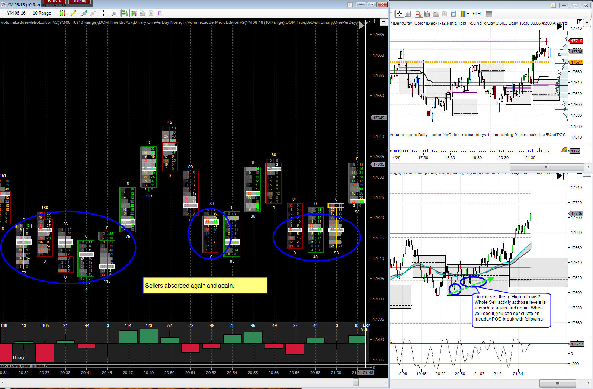The image size is (593, 389).
Task: Click the ETH session button
Action: coord(477,14)
